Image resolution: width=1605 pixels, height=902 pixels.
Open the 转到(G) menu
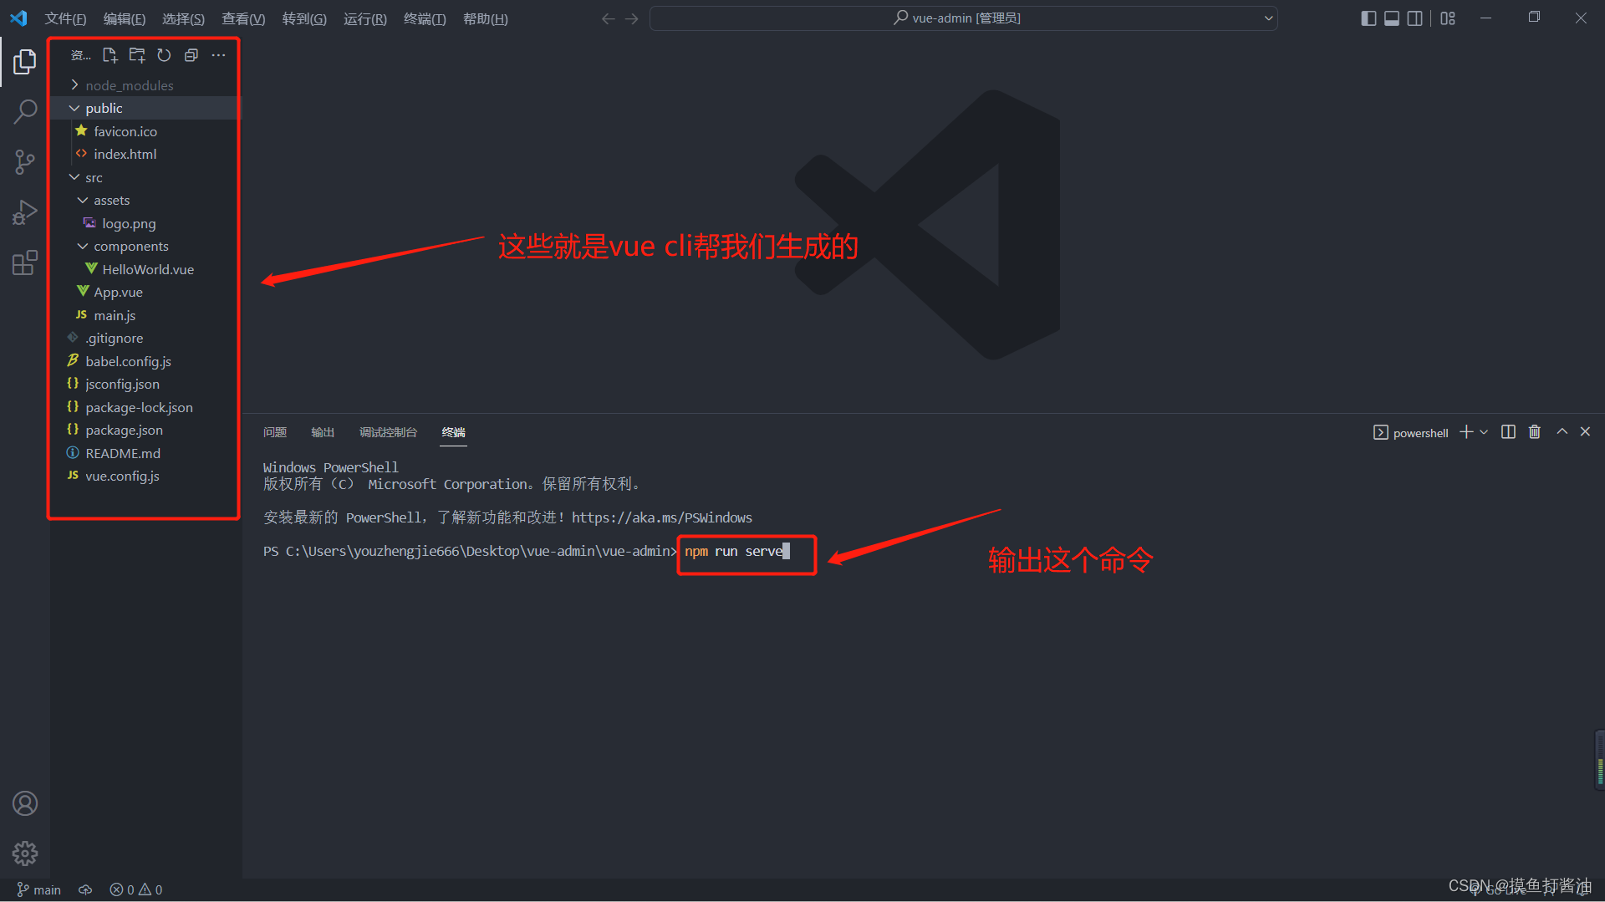(x=304, y=18)
